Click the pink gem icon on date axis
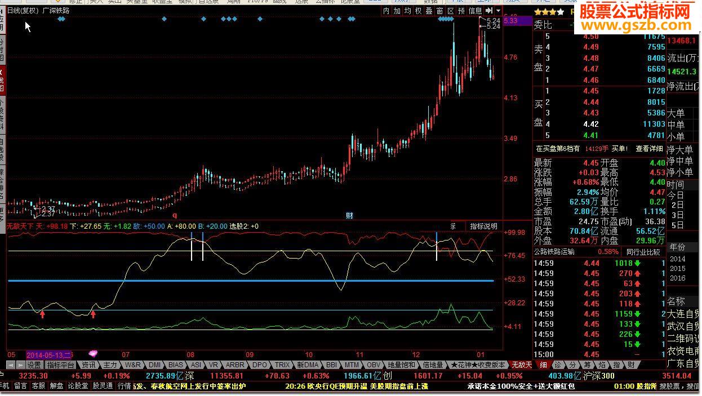 [x=94, y=354]
